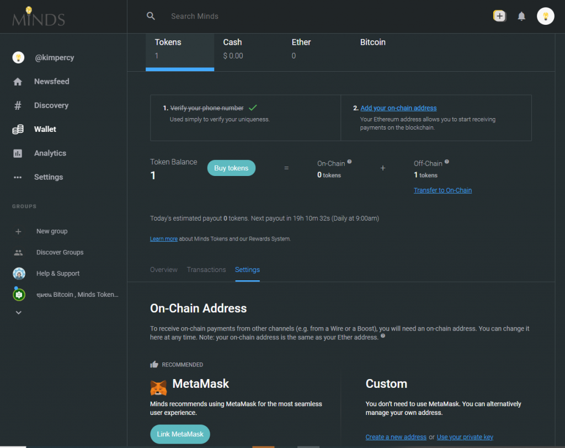Click the Off-Chain help tooltip icon
Viewport: 565px width, 448px height.
pyautogui.click(x=447, y=162)
